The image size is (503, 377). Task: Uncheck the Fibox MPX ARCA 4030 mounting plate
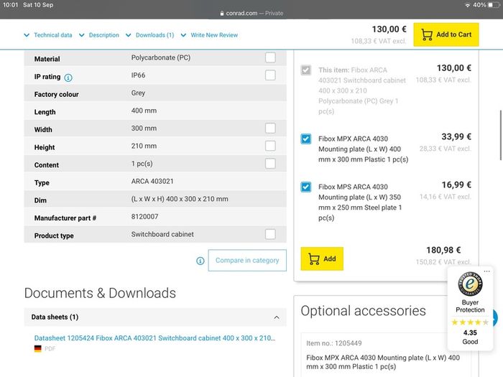(x=305, y=139)
